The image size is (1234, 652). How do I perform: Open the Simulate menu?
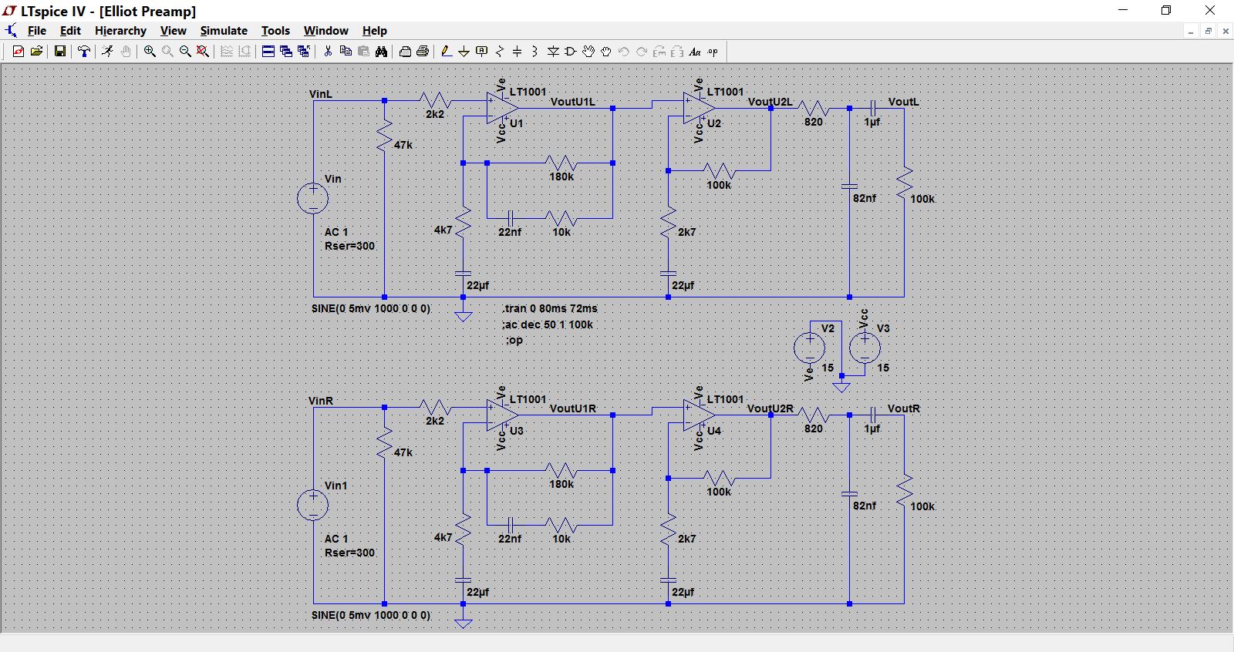click(x=224, y=31)
